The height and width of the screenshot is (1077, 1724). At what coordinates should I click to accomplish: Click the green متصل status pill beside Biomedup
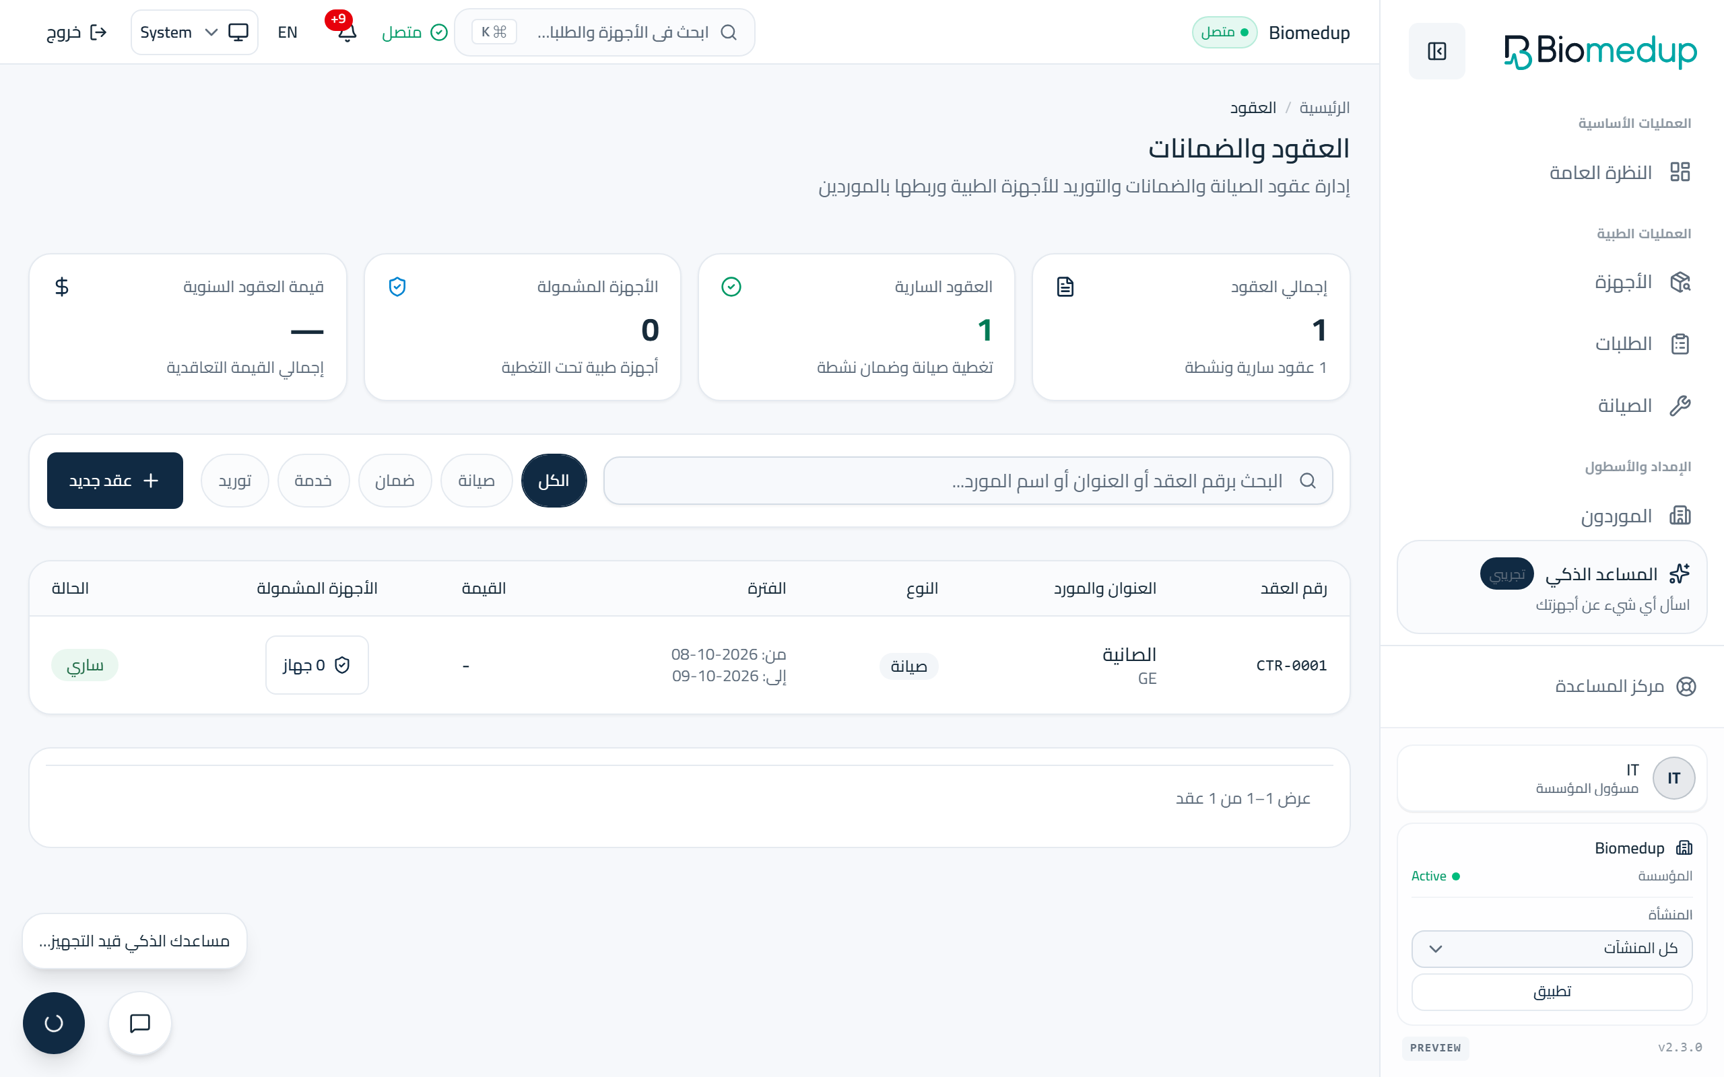tap(1224, 32)
